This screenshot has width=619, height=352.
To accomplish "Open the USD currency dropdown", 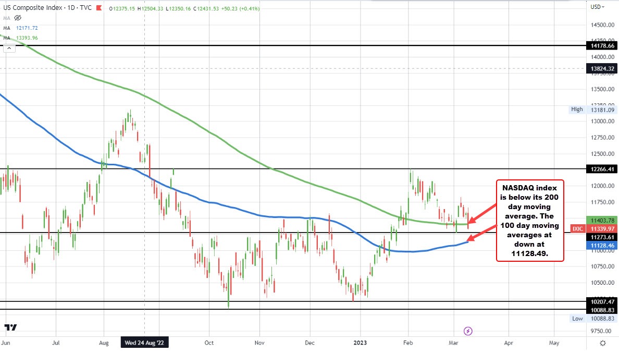I will (x=597, y=7).
